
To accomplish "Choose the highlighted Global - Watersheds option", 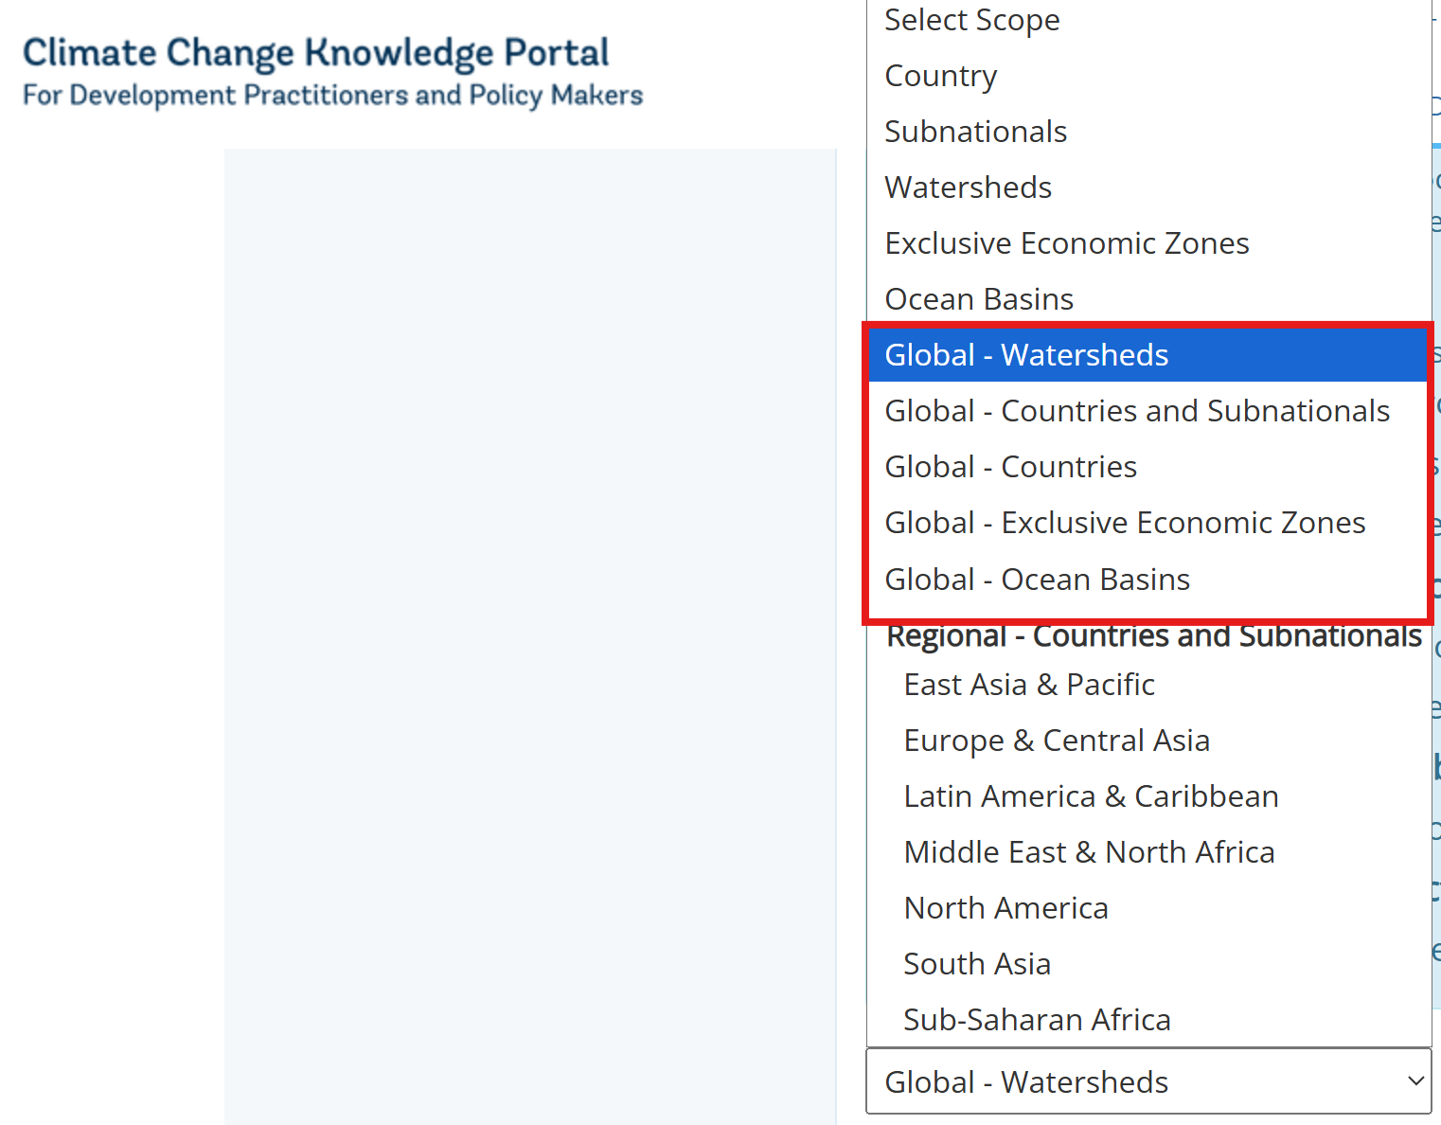I will pos(1026,355).
